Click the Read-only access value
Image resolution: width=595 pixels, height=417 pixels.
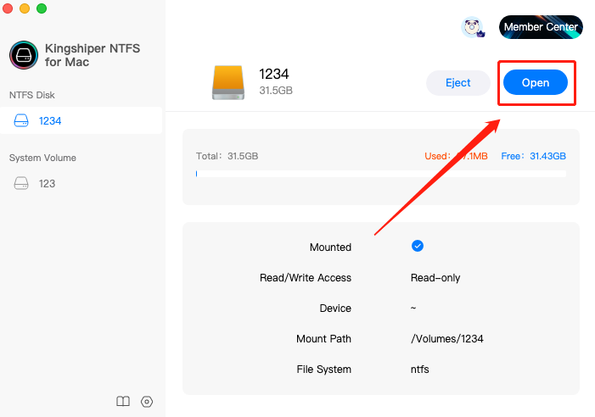point(435,278)
